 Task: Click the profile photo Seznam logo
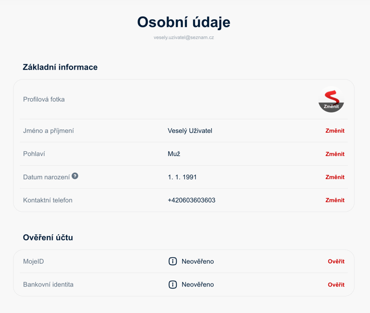pos(331,99)
